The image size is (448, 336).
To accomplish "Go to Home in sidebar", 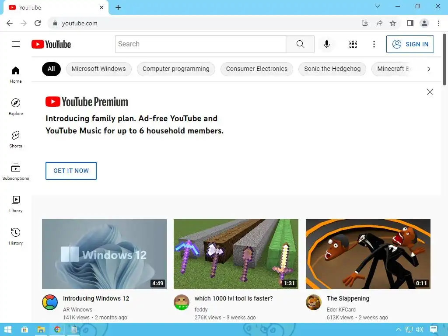I will 16,74.
